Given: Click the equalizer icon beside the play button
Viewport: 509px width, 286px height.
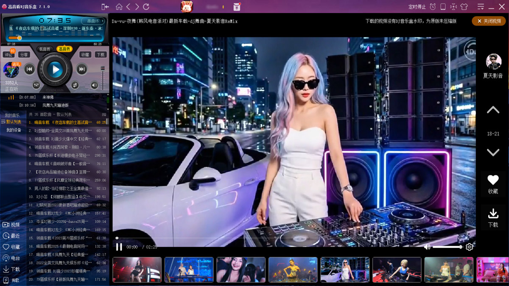Looking at the screenshot, I should click(x=36, y=85).
